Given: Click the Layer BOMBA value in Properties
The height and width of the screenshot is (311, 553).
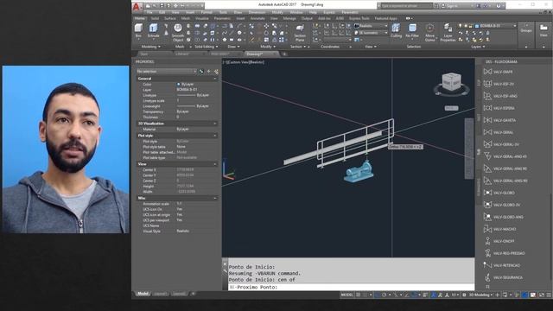Looking at the screenshot, I should (187, 90).
